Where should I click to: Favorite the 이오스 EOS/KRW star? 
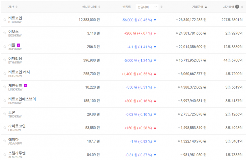[5, 33]
